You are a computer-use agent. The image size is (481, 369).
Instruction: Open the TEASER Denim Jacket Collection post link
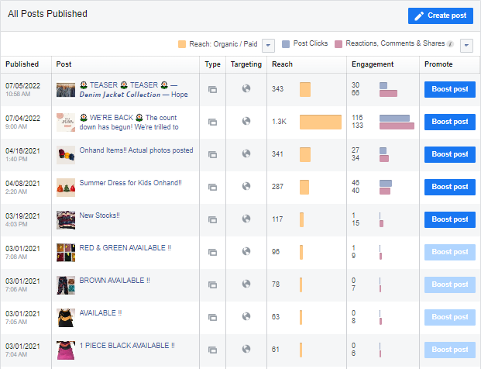click(x=133, y=90)
